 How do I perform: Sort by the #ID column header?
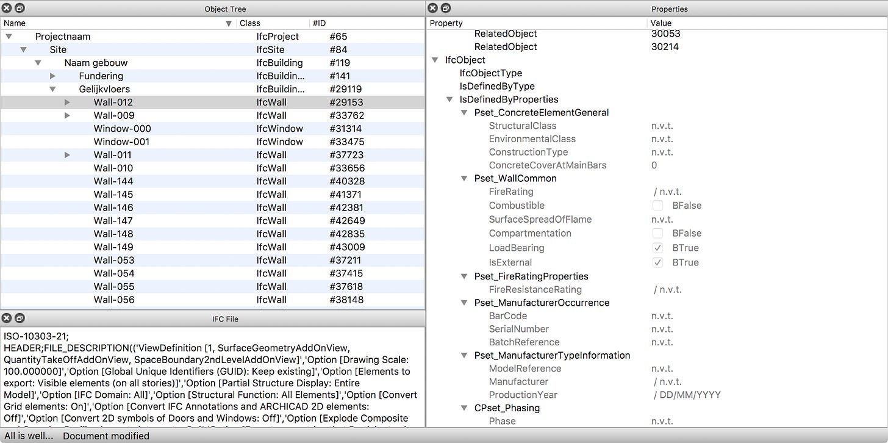[367, 23]
